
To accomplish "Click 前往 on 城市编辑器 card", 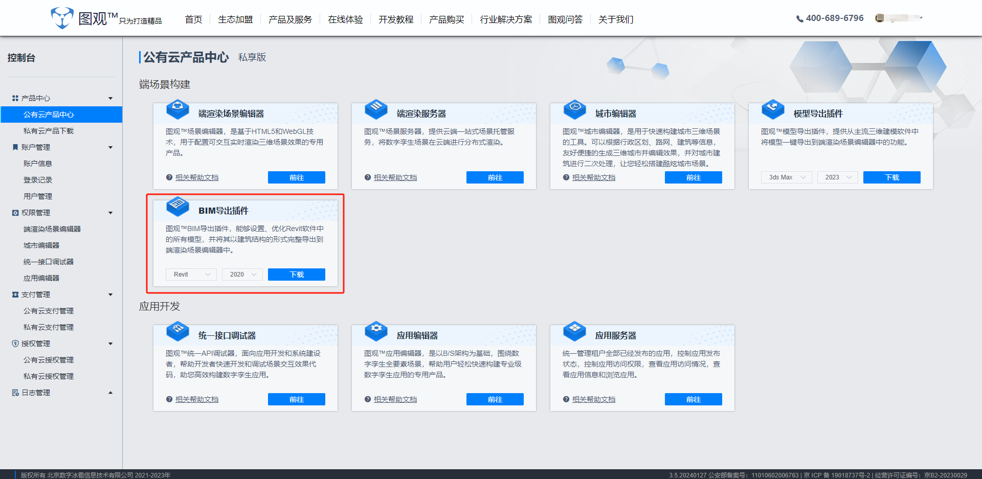I will tap(694, 177).
